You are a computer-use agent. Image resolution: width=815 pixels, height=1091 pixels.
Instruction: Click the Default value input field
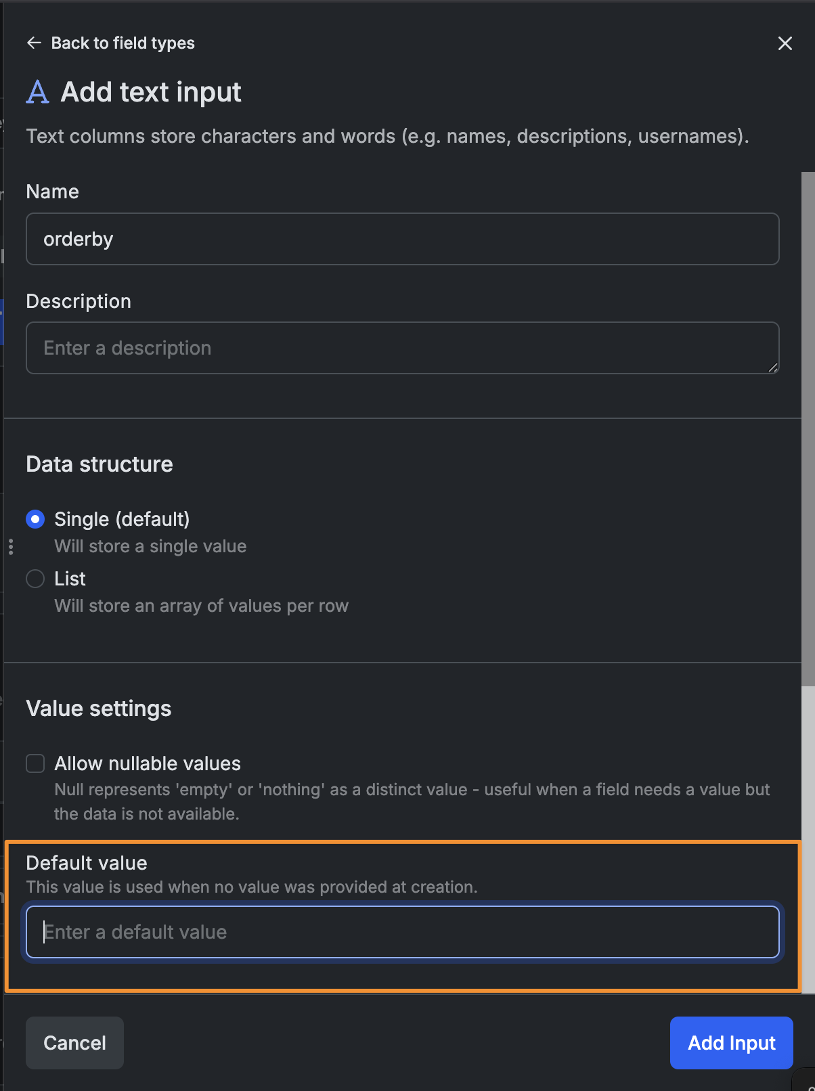pyautogui.click(x=403, y=932)
